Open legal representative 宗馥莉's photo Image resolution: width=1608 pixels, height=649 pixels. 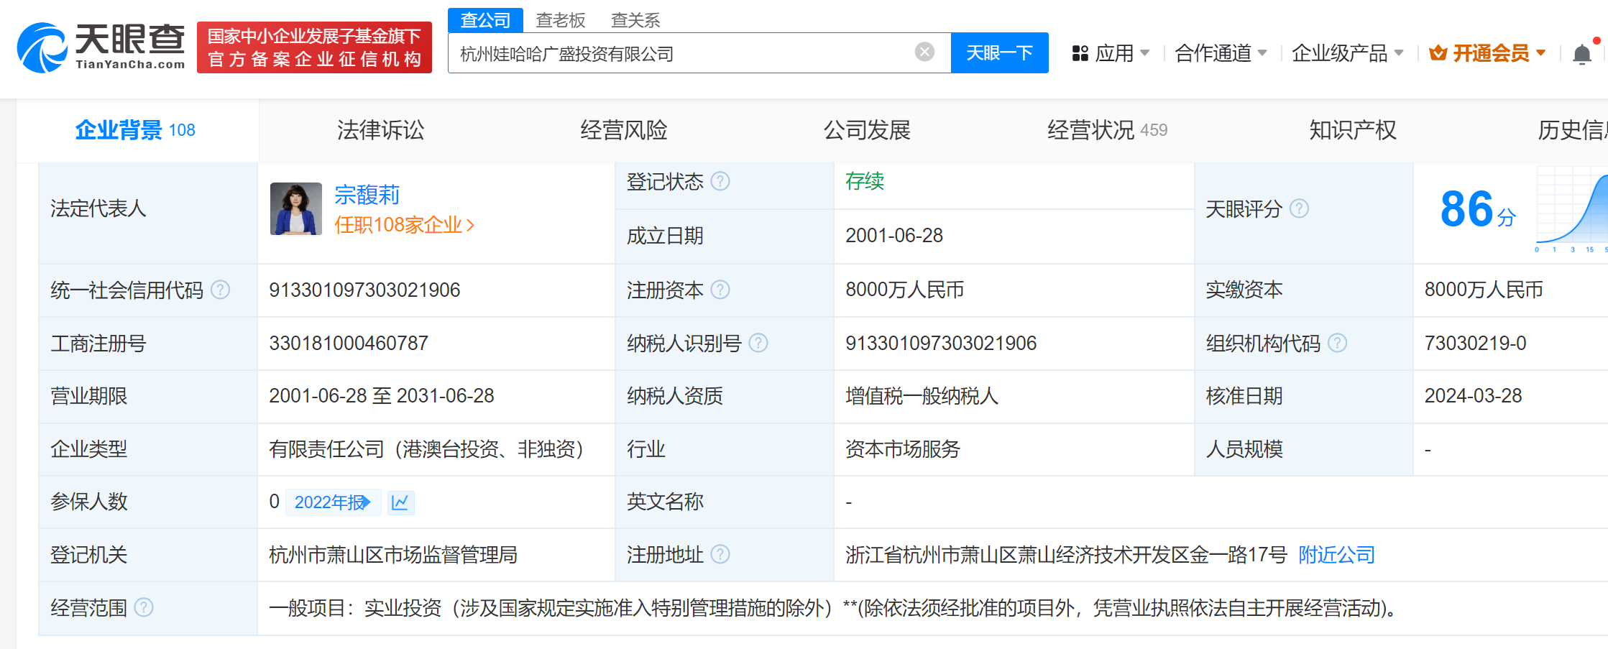coord(295,208)
